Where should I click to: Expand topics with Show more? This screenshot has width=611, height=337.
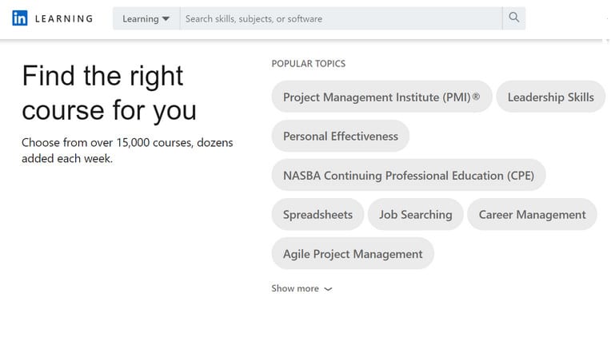pos(295,288)
